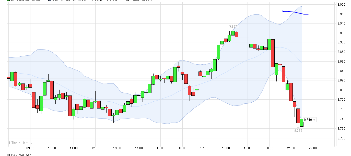Click the 22:00 time axis label
Viewport: 351px width, 156px height.
tap(313, 149)
